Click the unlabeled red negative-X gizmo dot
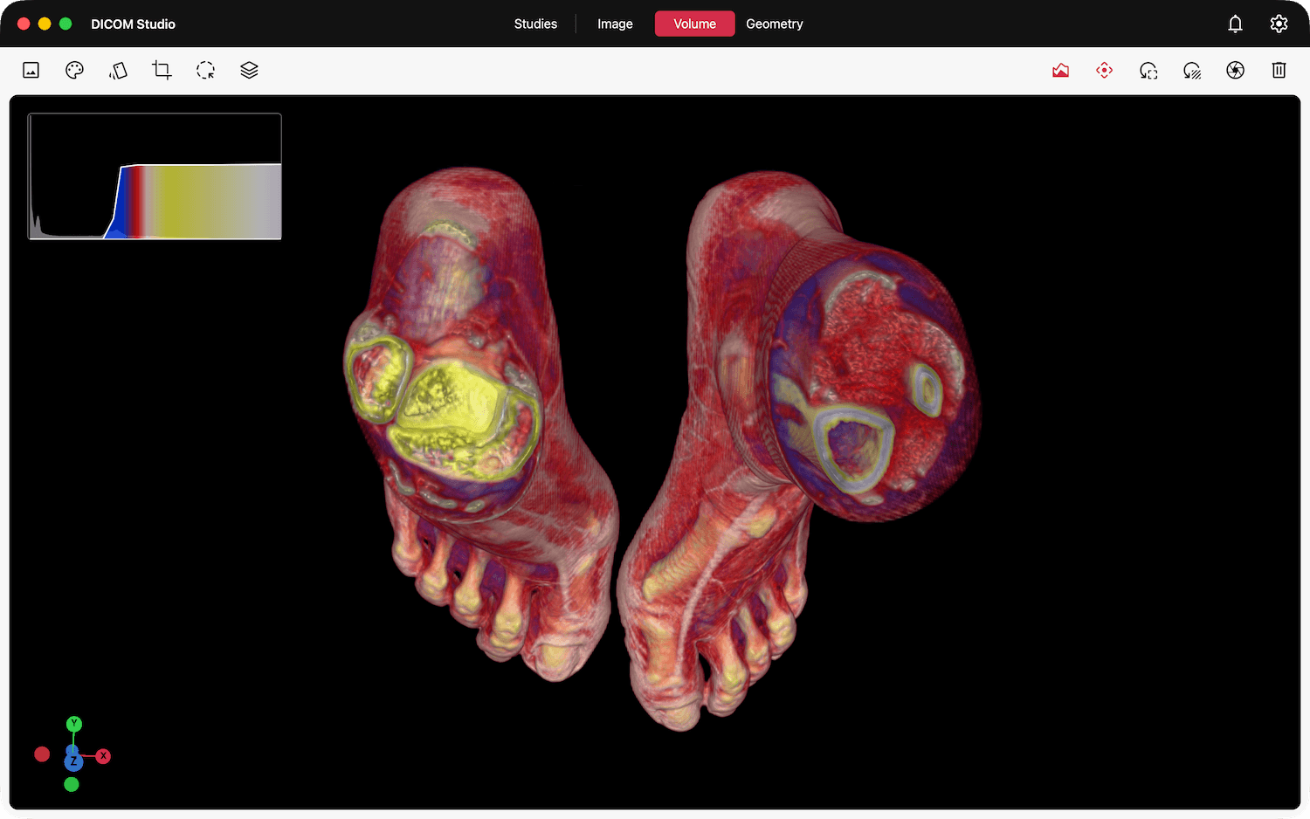1310x819 pixels. pos(42,754)
